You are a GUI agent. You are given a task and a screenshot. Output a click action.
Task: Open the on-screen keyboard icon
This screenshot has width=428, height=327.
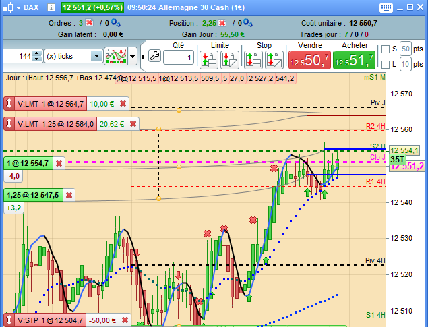point(386,7)
